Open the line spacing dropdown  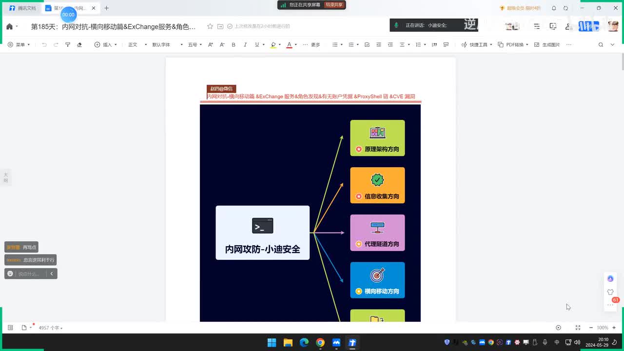pyautogui.click(x=420, y=44)
